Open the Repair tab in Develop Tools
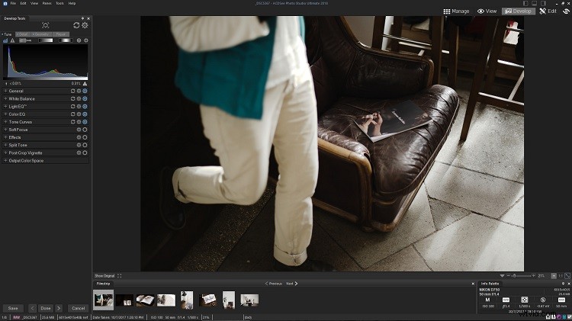 60,34
